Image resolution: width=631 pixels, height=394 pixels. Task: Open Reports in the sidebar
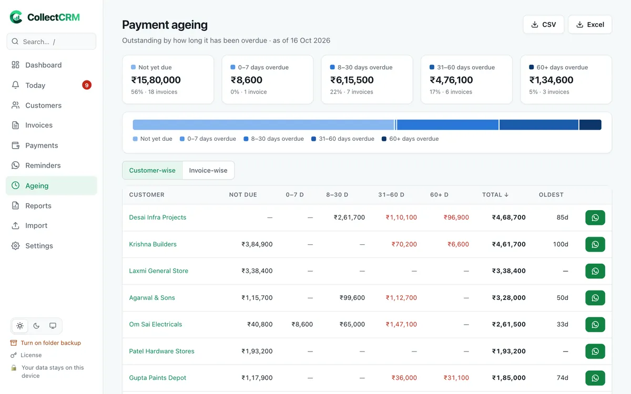point(52,205)
